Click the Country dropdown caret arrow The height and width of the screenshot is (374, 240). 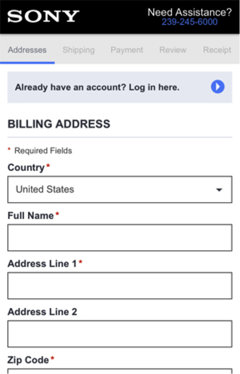click(219, 190)
